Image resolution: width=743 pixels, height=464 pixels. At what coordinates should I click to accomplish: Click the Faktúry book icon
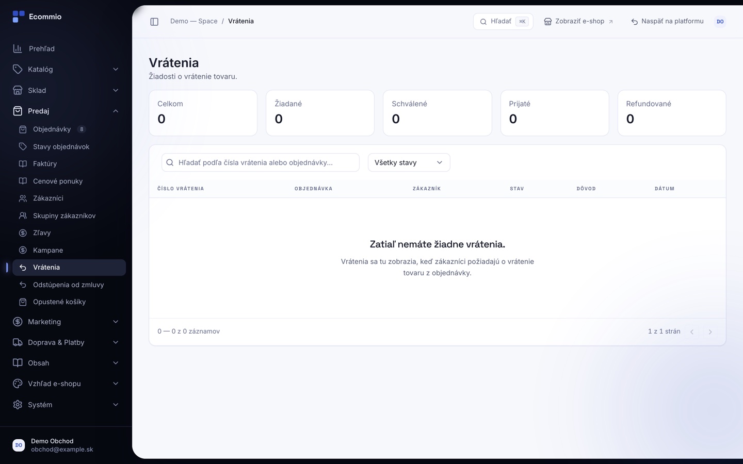click(23, 164)
